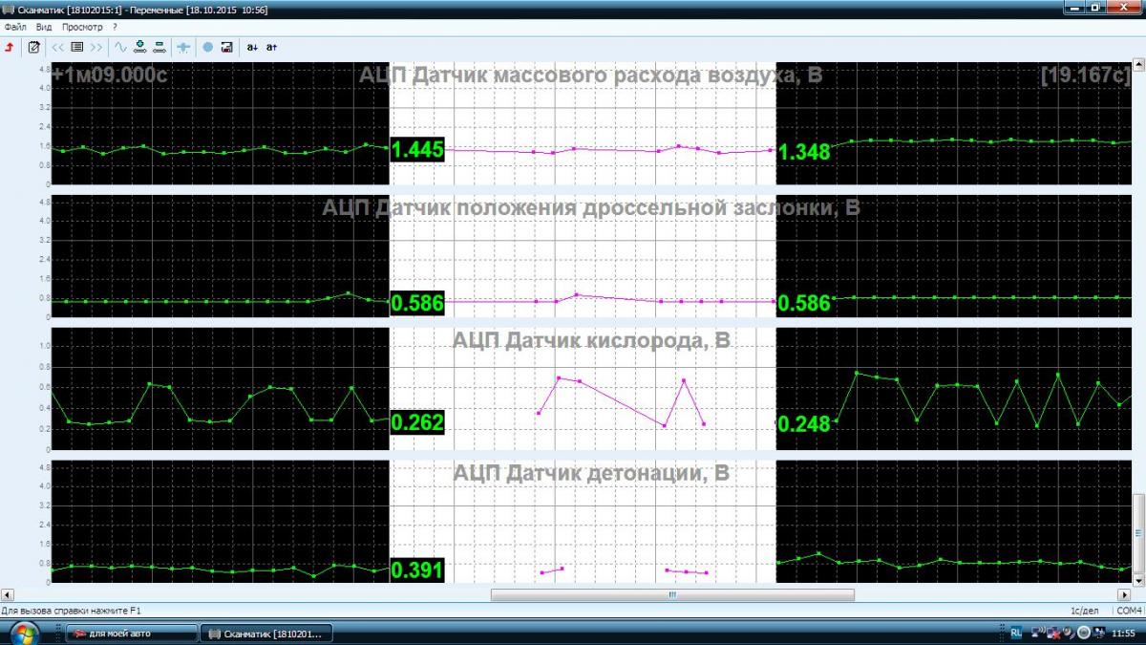Switch to 'для моей авто' taskbar window
Image resolution: width=1146 pixels, height=645 pixels.
coord(131,634)
